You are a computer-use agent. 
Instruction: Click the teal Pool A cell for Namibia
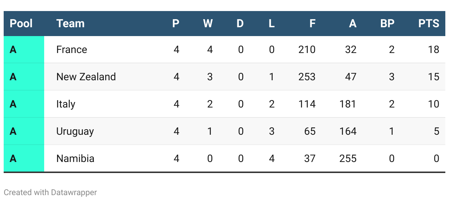click(x=24, y=159)
